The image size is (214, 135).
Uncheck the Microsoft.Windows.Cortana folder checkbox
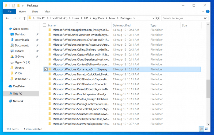pos(46,69)
